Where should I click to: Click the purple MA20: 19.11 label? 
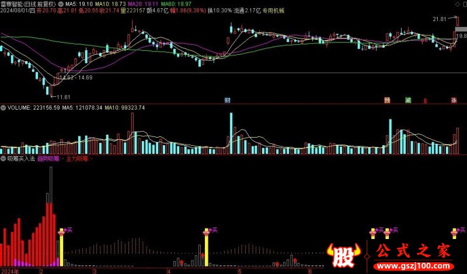[x=144, y=4]
